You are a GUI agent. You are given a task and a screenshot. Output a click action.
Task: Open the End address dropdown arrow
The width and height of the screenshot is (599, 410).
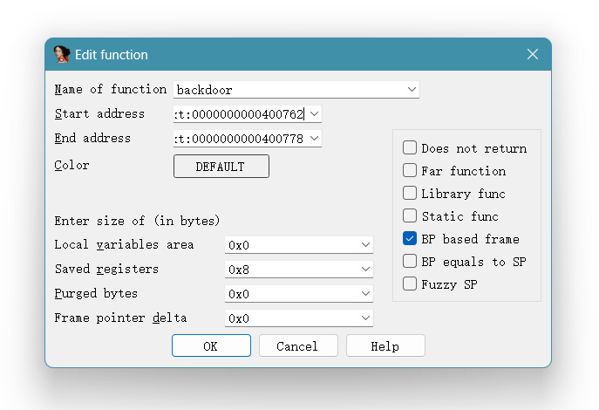coord(314,139)
